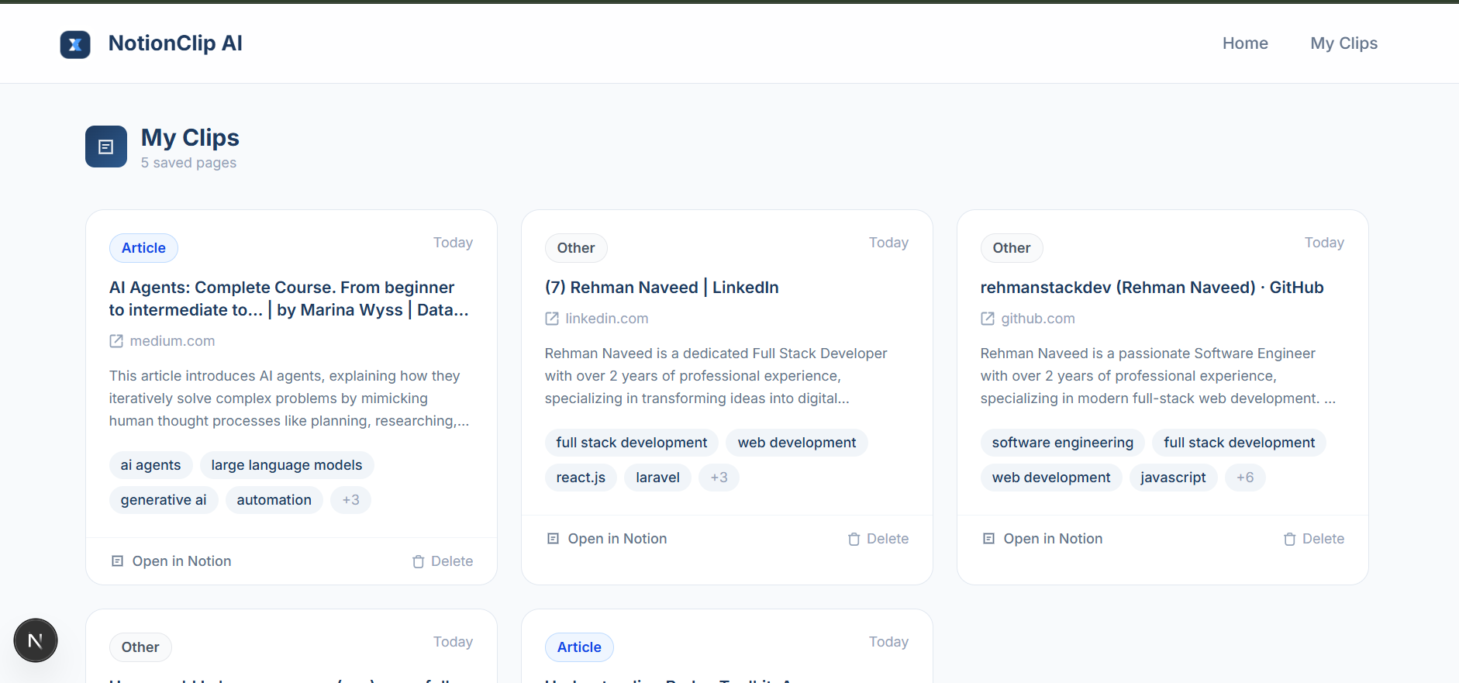
Task: Click the '5 saved pages' count text
Action: 188,163
